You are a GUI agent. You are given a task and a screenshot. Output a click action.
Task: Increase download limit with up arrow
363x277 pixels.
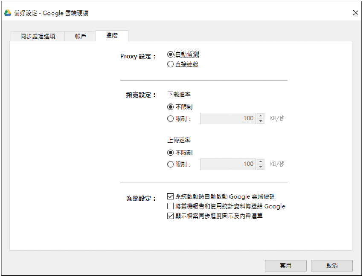pyautogui.click(x=261, y=116)
